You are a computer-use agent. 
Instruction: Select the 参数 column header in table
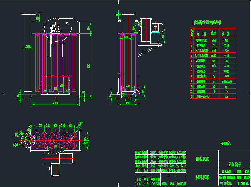click(226, 34)
